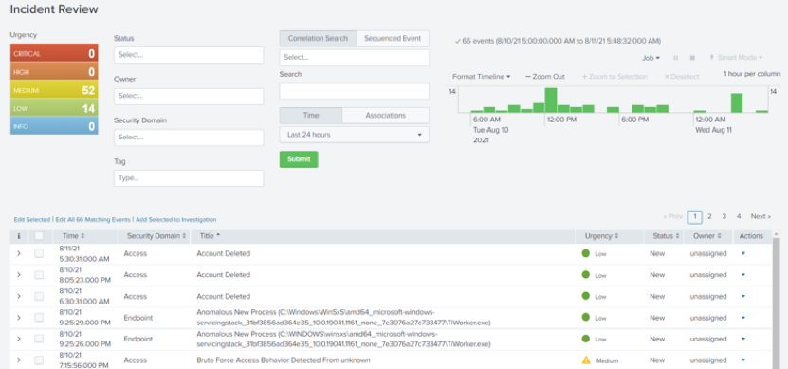Click the info column header icon
This screenshot has height=369, width=788.
tap(19, 236)
